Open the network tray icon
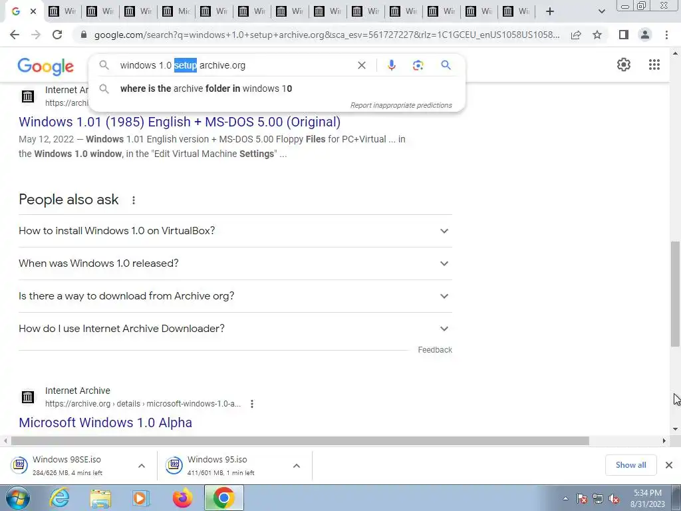The width and height of the screenshot is (681, 511). pos(598,498)
